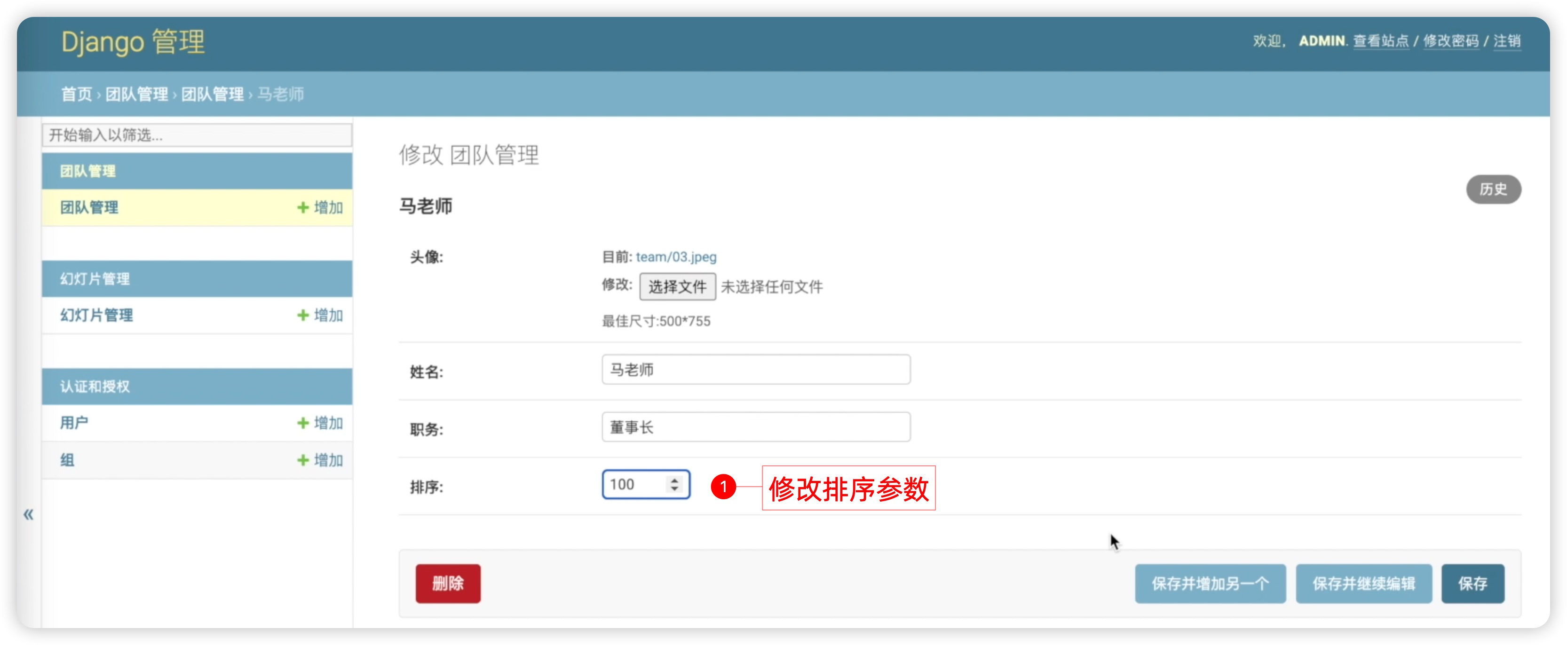The width and height of the screenshot is (1567, 645).
Task: Click the 保存 button
Action: (x=1473, y=583)
